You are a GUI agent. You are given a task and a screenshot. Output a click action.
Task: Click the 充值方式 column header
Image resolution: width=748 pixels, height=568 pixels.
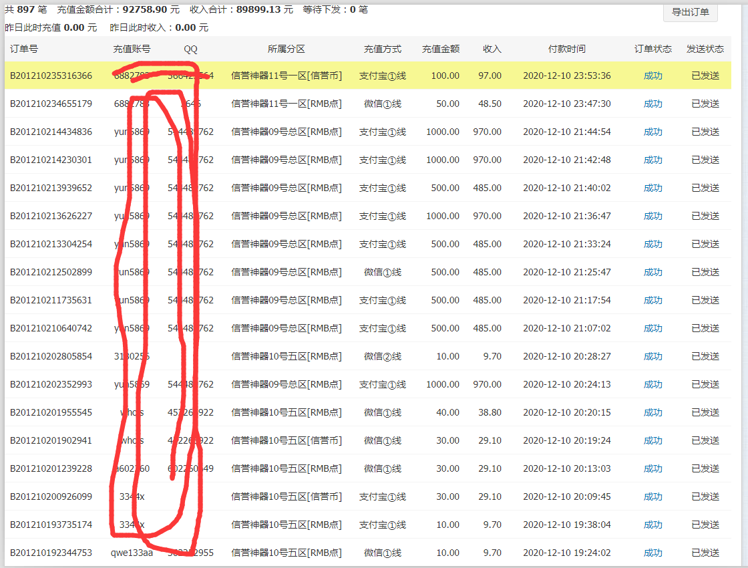tap(383, 49)
